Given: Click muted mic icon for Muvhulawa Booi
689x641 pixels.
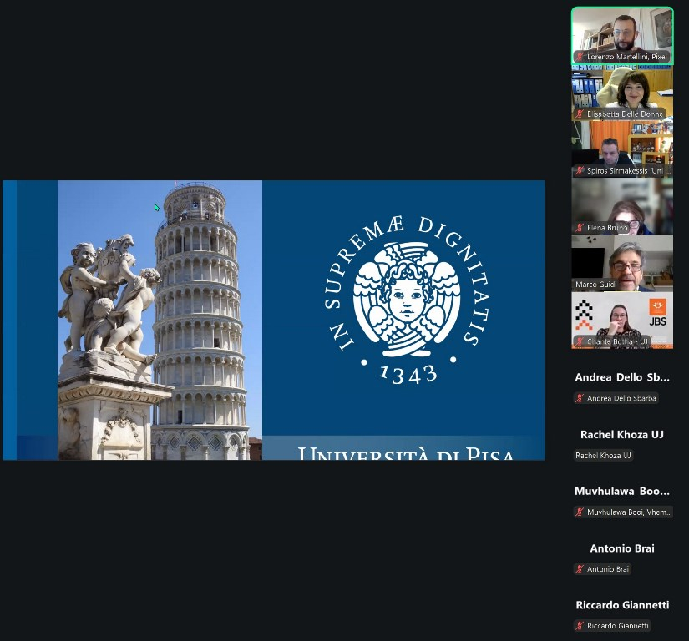Looking at the screenshot, I should point(580,512).
